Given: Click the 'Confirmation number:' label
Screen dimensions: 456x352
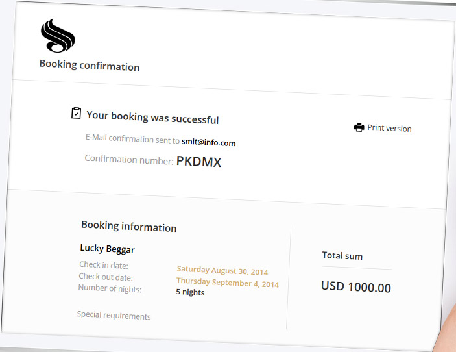Looking at the screenshot, I should click(x=129, y=159).
